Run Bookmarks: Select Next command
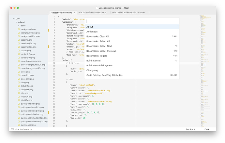225x143 pixels. coord(132,46)
